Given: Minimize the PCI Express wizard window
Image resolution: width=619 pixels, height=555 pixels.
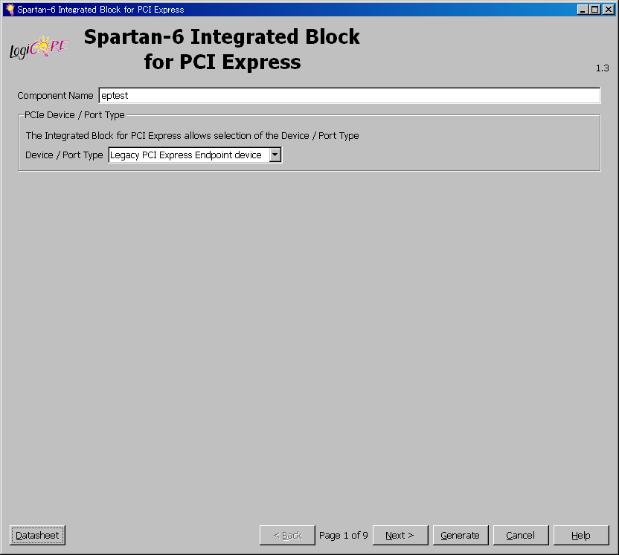Looking at the screenshot, I should [583, 10].
